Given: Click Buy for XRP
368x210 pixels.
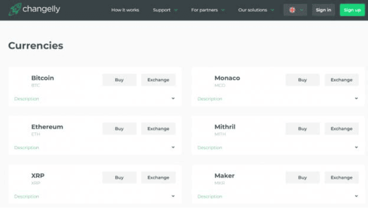Looking at the screenshot, I should tap(119, 178).
